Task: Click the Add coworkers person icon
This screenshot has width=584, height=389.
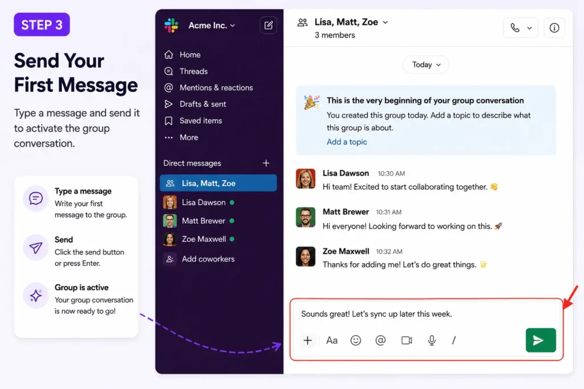Action: point(170,259)
